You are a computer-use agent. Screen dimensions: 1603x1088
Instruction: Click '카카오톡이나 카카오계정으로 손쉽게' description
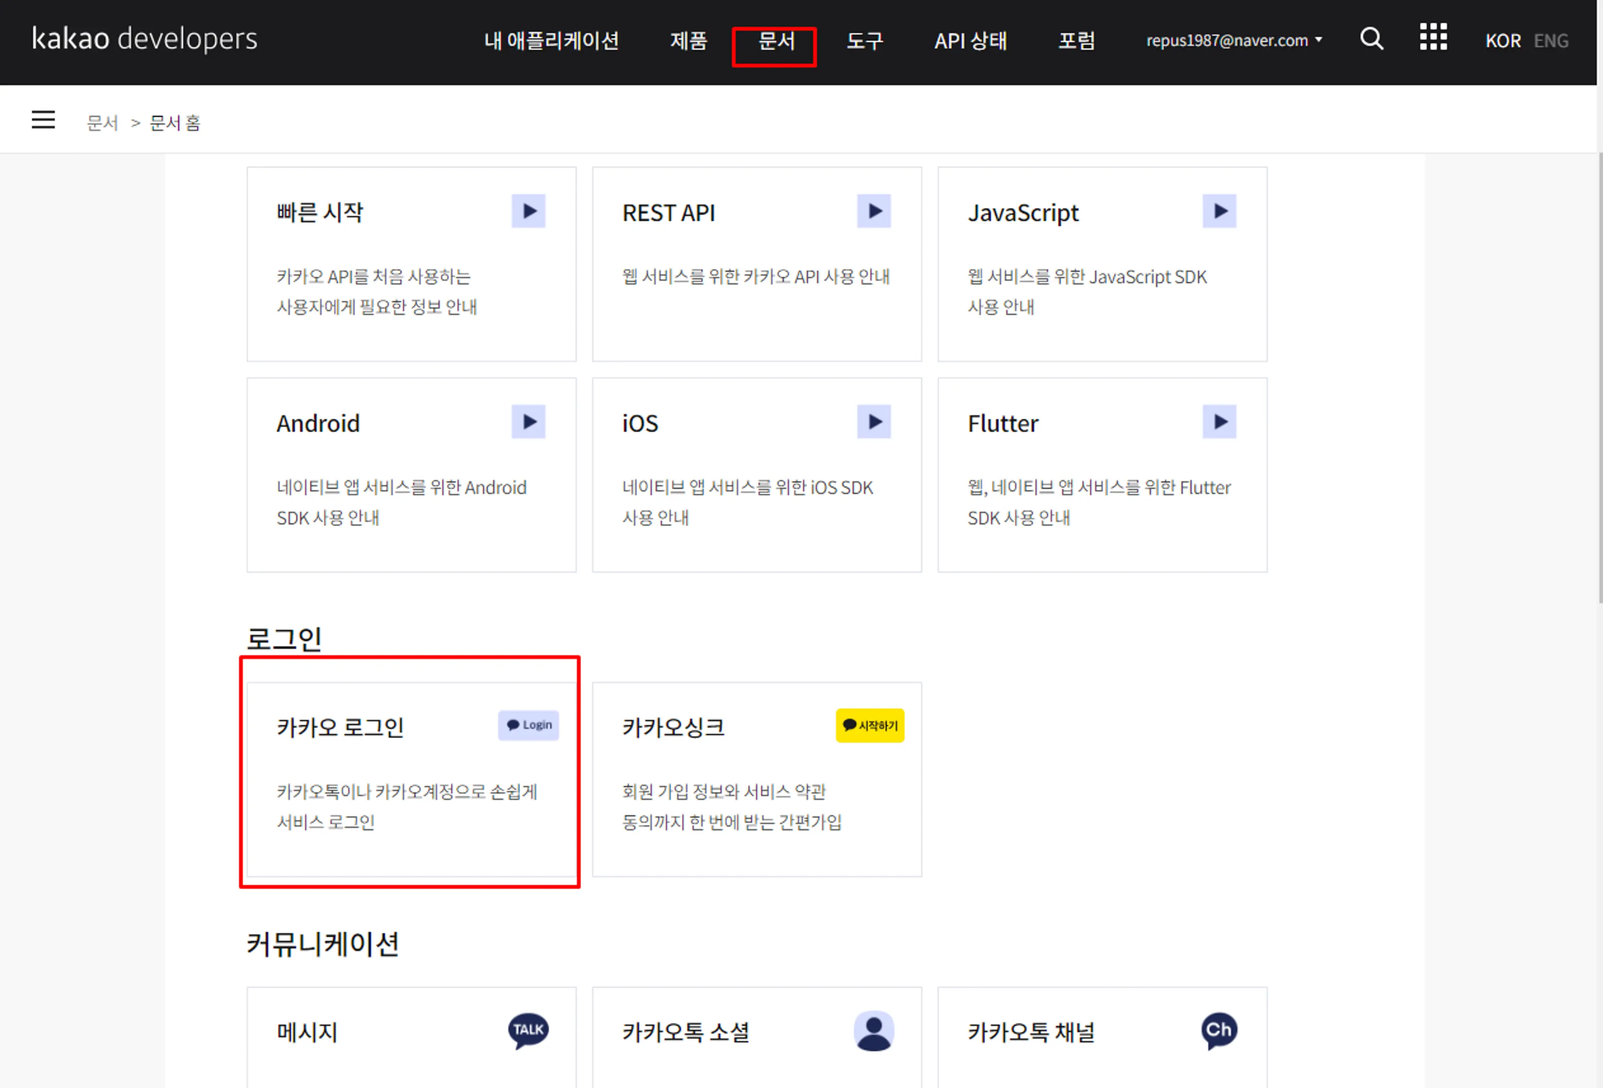(x=407, y=791)
